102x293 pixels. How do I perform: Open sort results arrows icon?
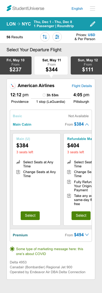pos(45,37)
